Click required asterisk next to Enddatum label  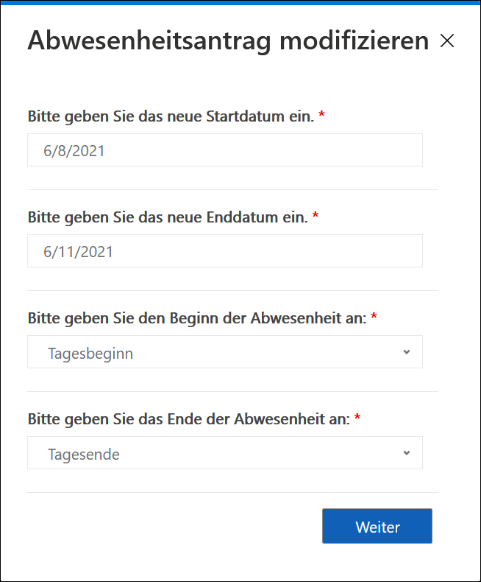tap(316, 214)
